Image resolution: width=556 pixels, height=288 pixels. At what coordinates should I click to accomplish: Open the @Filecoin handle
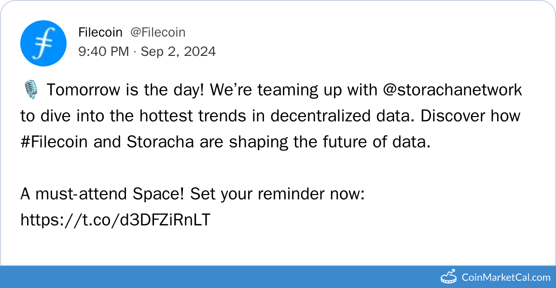158,32
